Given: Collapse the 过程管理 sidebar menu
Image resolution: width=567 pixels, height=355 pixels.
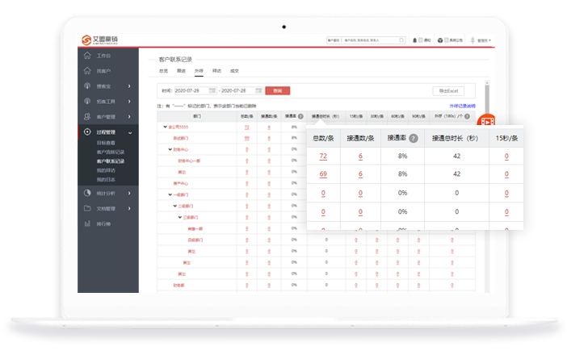Looking at the screenshot, I should (x=131, y=132).
